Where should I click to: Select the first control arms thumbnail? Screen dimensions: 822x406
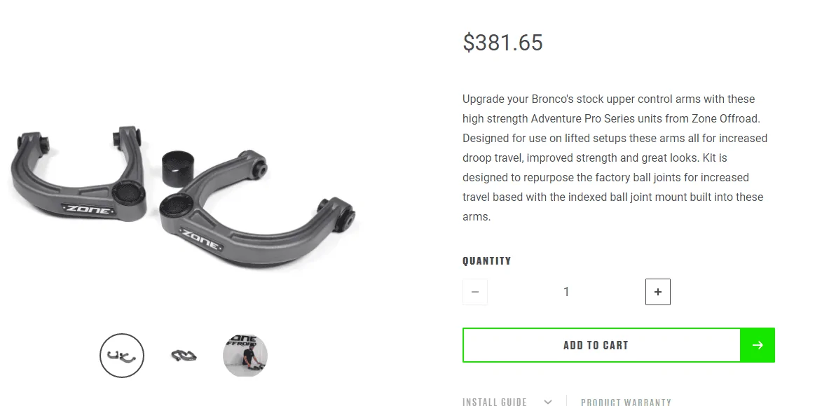coord(122,356)
